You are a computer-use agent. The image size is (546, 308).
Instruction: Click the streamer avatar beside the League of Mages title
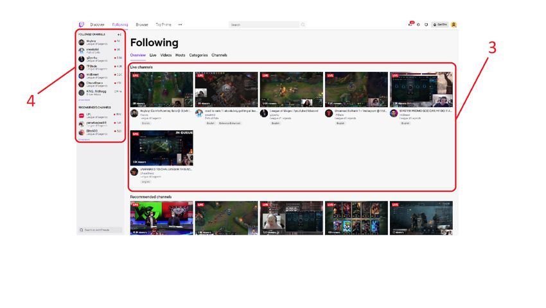pyautogui.click(x=264, y=114)
